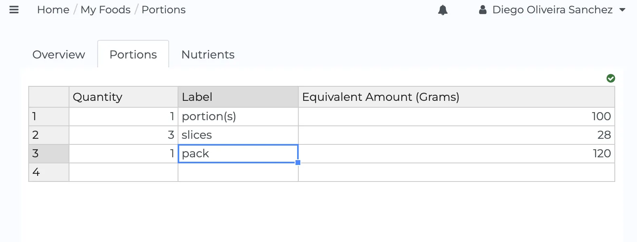Open the Nutrients tab
Viewport: 637px width, 242px height.
(x=208, y=54)
